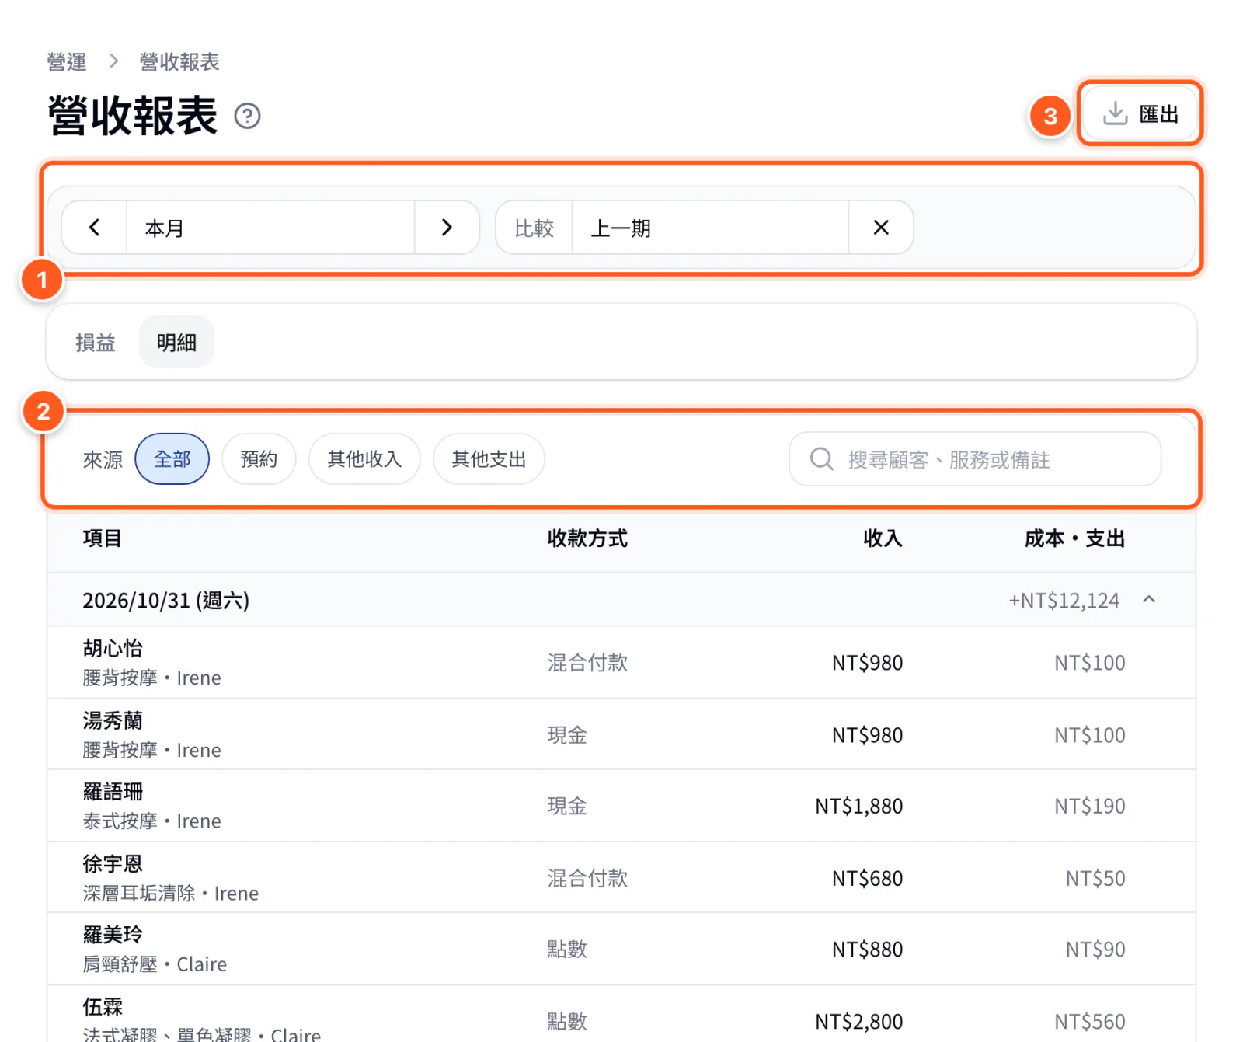Click NT$680 income amount

pos(867,878)
